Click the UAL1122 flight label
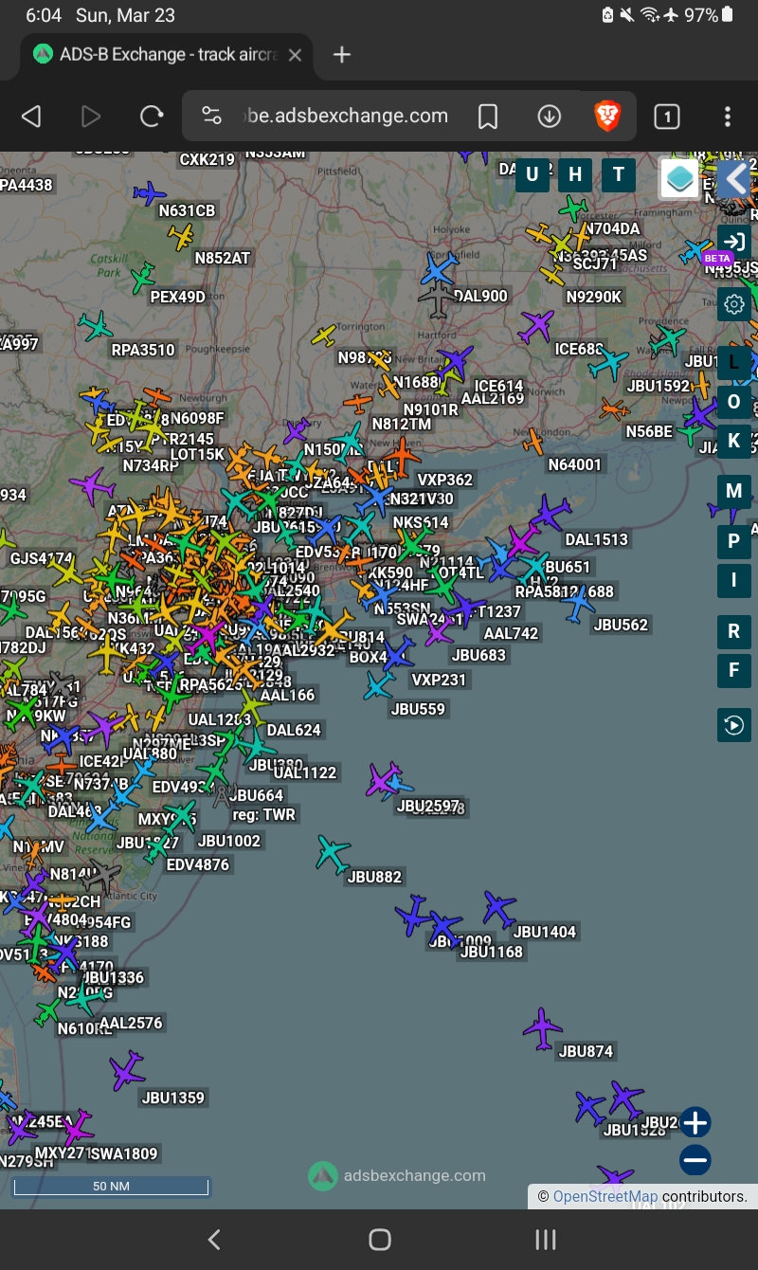Image resolution: width=758 pixels, height=1270 pixels. (305, 772)
